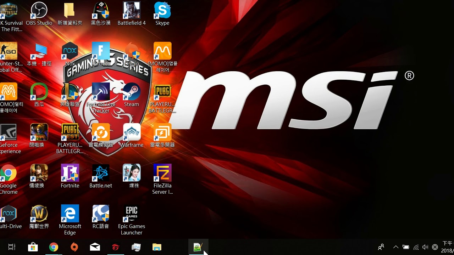Launch Battle.net from the desktop
The height and width of the screenshot is (255, 454).
(x=101, y=176)
